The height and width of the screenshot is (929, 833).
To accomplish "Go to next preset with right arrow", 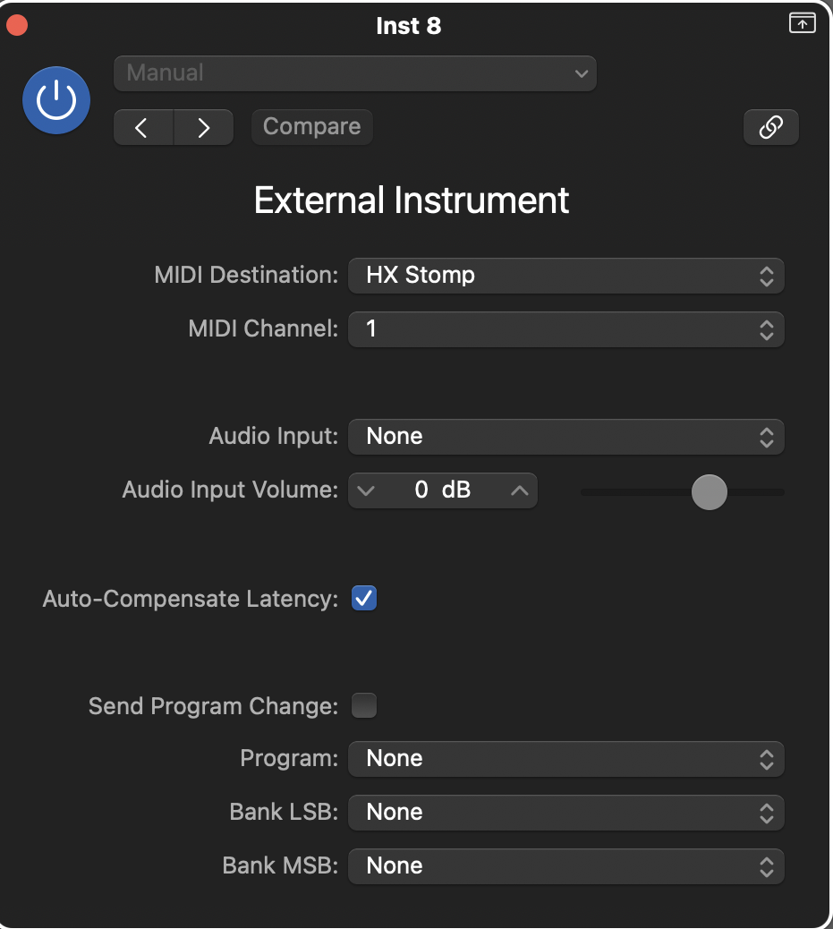I will [x=203, y=128].
